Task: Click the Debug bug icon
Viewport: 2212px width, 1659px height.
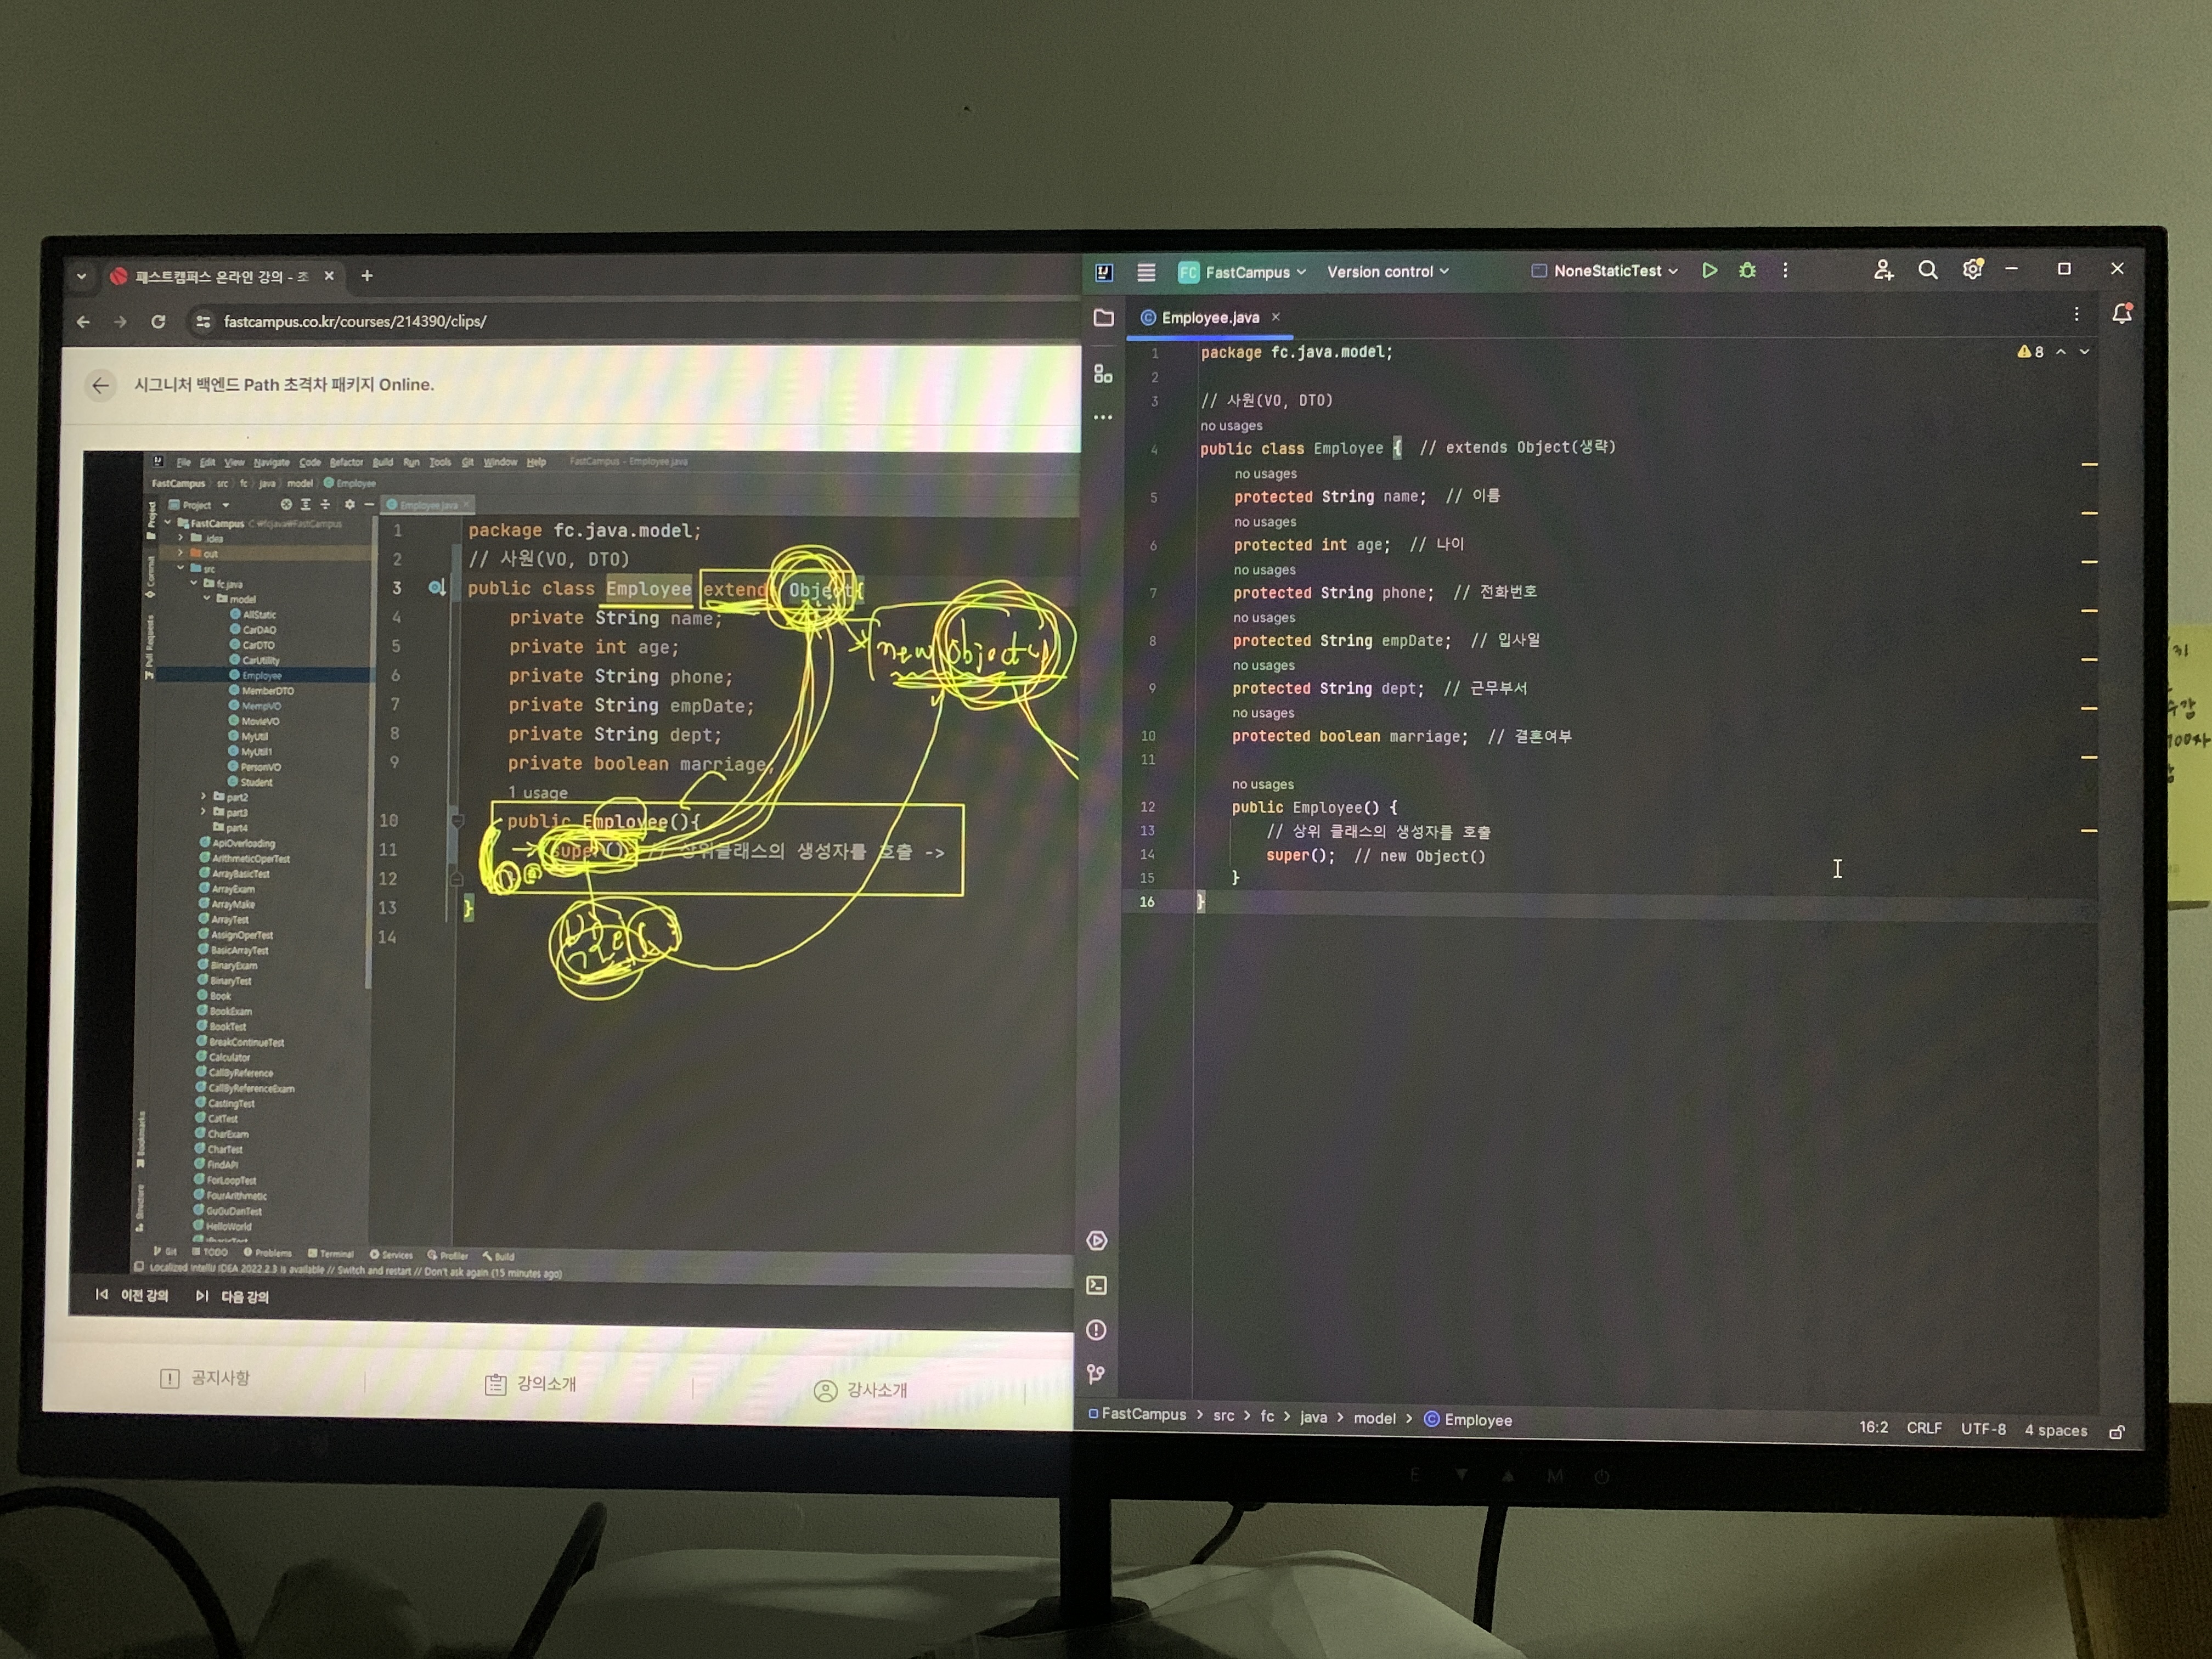Action: point(1747,271)
